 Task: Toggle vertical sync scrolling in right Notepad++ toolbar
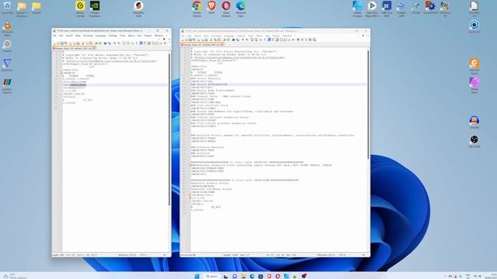tap(252, 40)
